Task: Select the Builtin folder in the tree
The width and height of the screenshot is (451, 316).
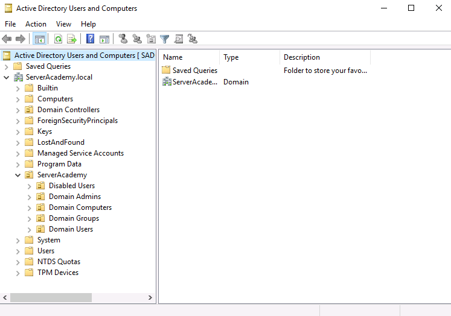Action: click(x=48, y=88)
